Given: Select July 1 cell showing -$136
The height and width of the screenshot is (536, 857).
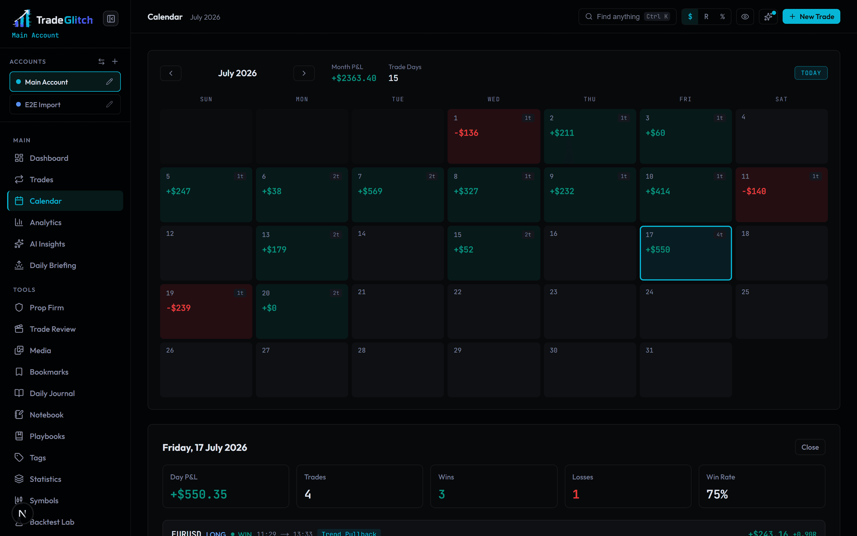Looking at the screenshot, I should coord(494,136).
